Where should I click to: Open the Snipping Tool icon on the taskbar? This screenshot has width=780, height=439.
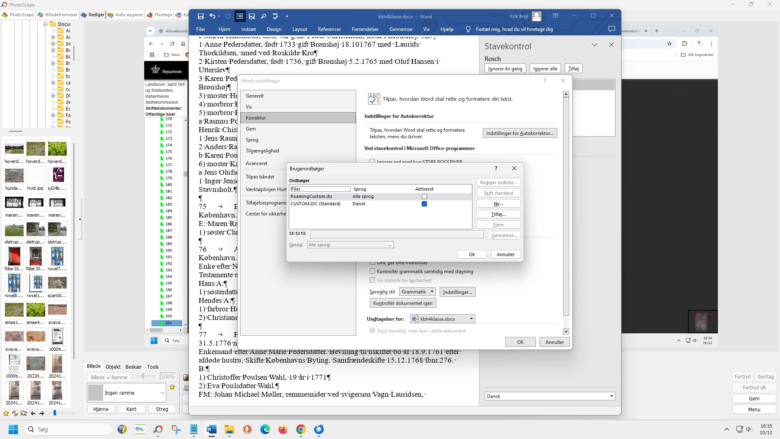click(175, 429)
